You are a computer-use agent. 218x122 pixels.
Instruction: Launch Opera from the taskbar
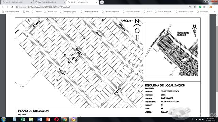(57, 119)
